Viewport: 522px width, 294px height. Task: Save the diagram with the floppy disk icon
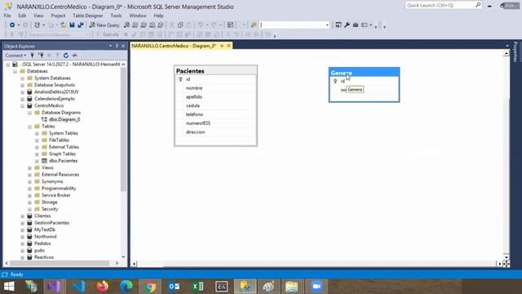point(72,25)
